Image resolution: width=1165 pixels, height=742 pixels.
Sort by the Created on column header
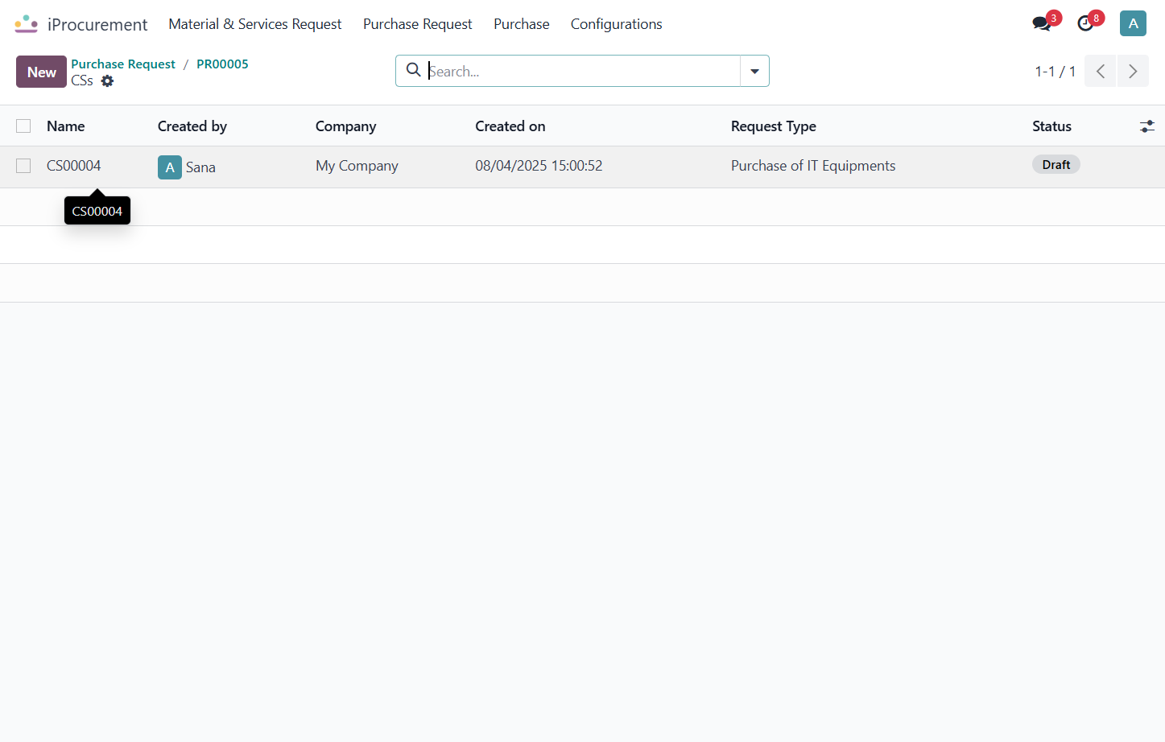click(510, 126)
